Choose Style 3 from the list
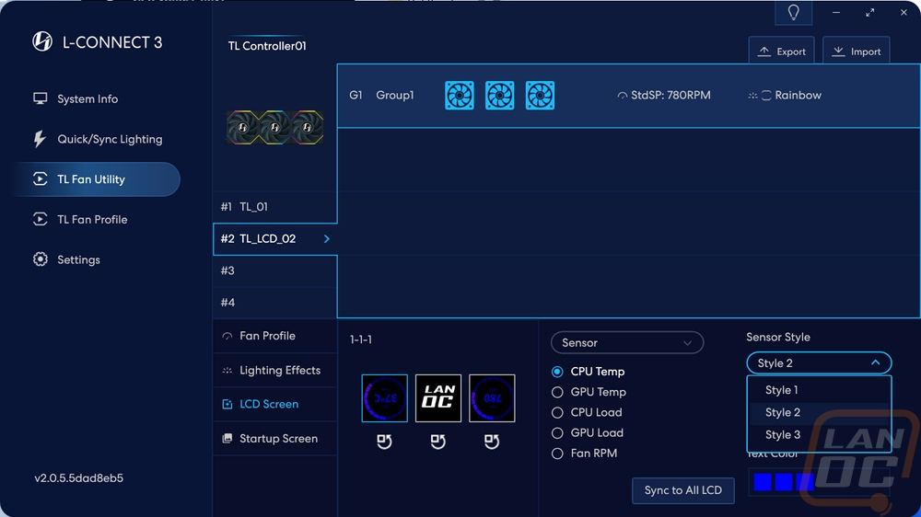Screen dimensions: 921x517 (819, 435)
